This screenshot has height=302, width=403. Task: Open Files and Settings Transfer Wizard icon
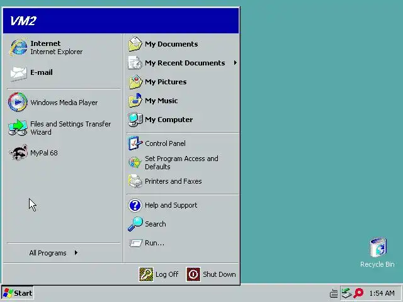coord(18,128)
